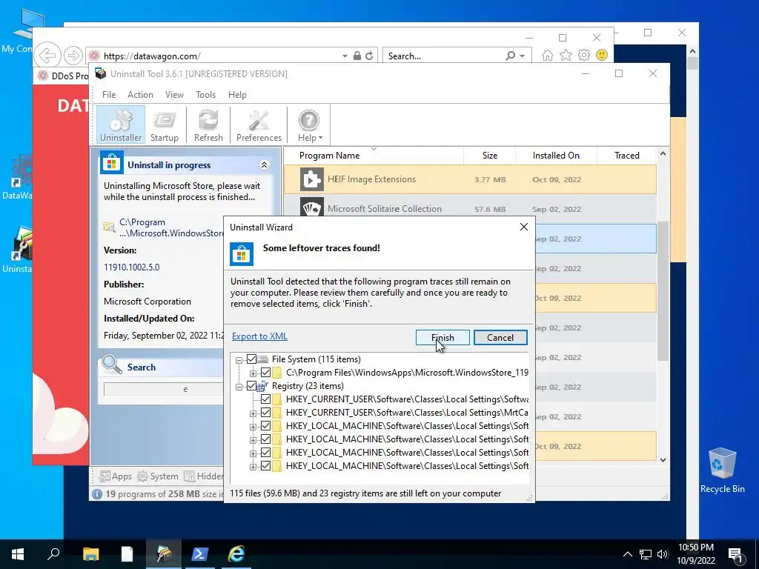Sort by the Installed On column header
The width and height of the screenshot is (759, 569).
pos(556,156)
